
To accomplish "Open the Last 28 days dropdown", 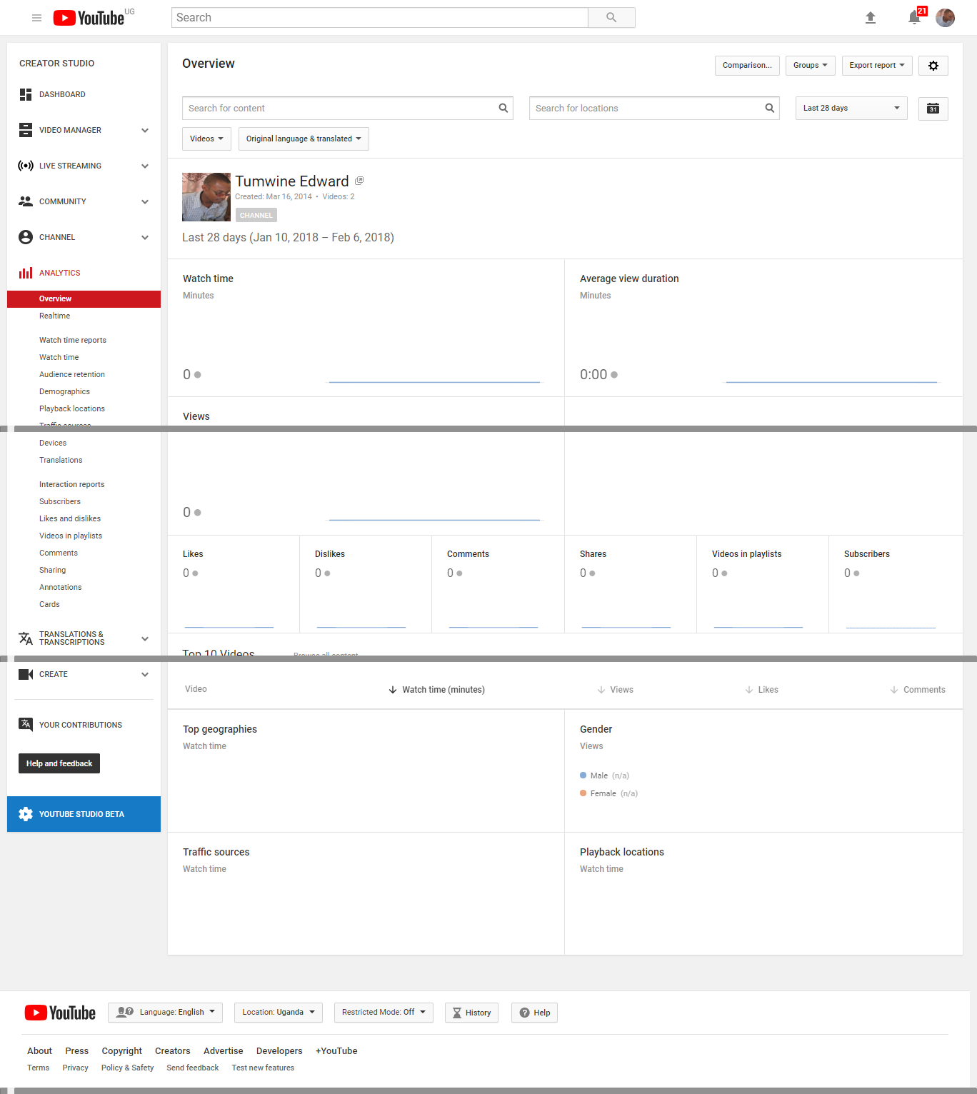I will pyautogui.click(x=851, y=109).
